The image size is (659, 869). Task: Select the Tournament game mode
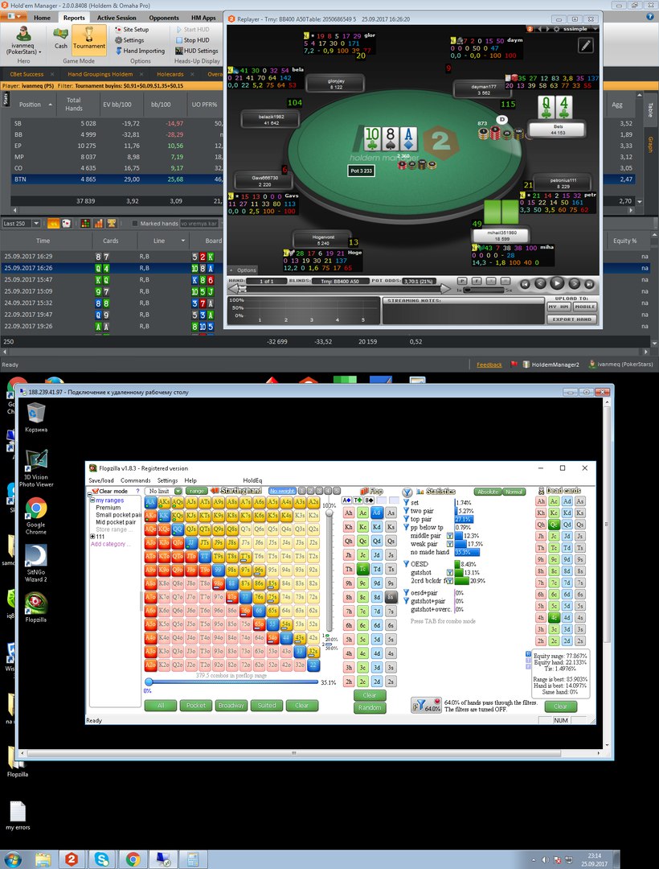(89, 39)
